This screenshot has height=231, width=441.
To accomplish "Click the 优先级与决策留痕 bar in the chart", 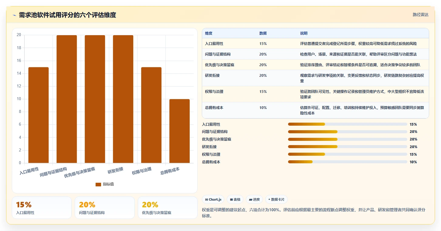I will tap(95, 99).
